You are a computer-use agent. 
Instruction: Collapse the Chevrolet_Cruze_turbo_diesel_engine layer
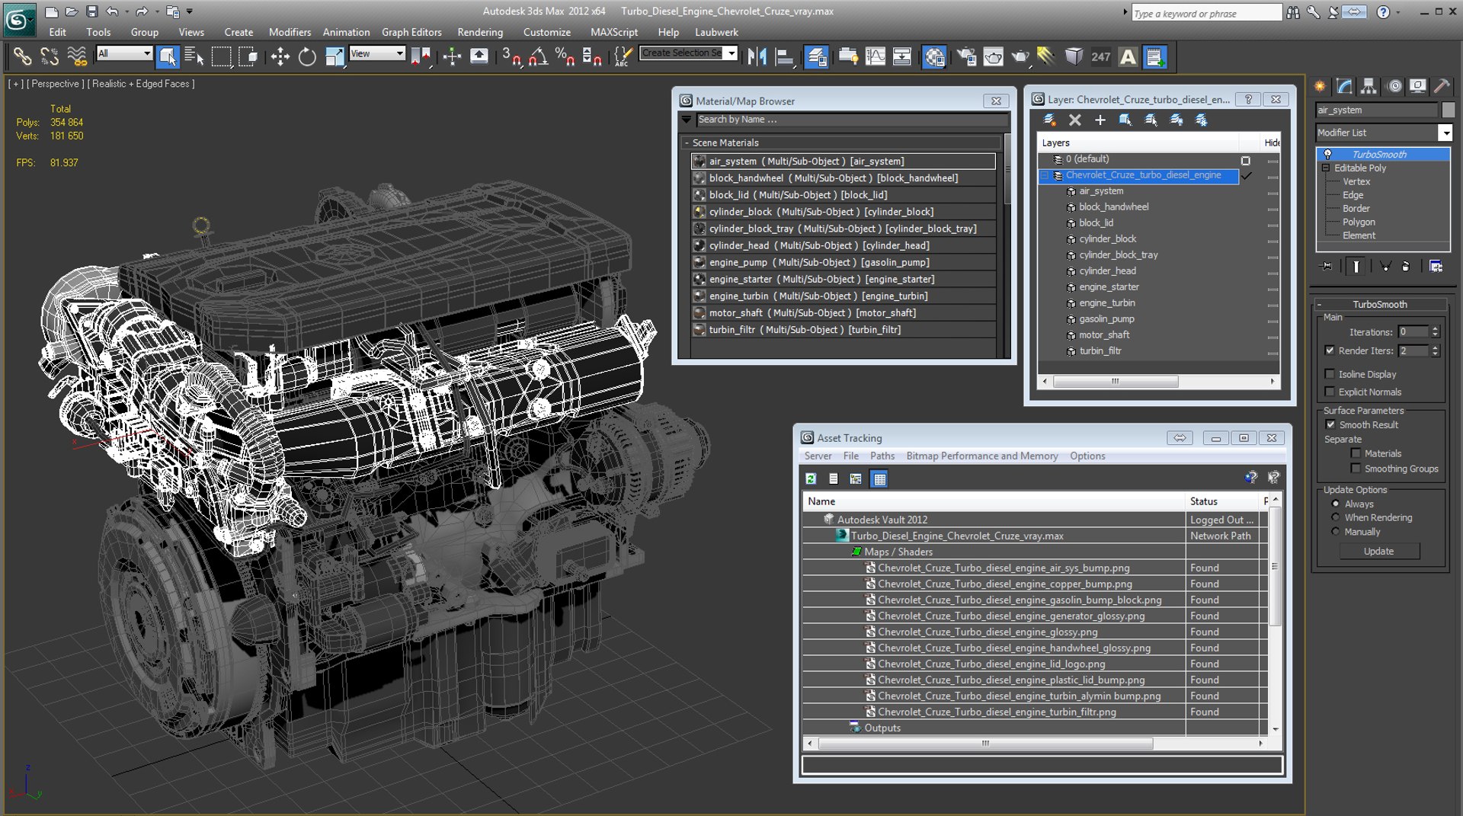click(1045, 175)
